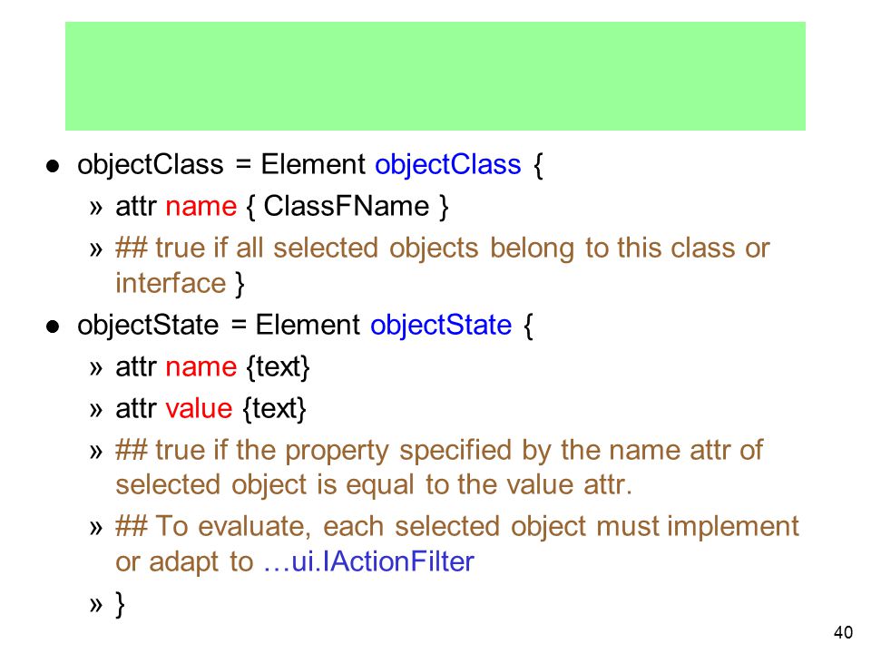Click the chevron before the closing brace
This screenshot has width=871, height=653.
coord(96,605)
